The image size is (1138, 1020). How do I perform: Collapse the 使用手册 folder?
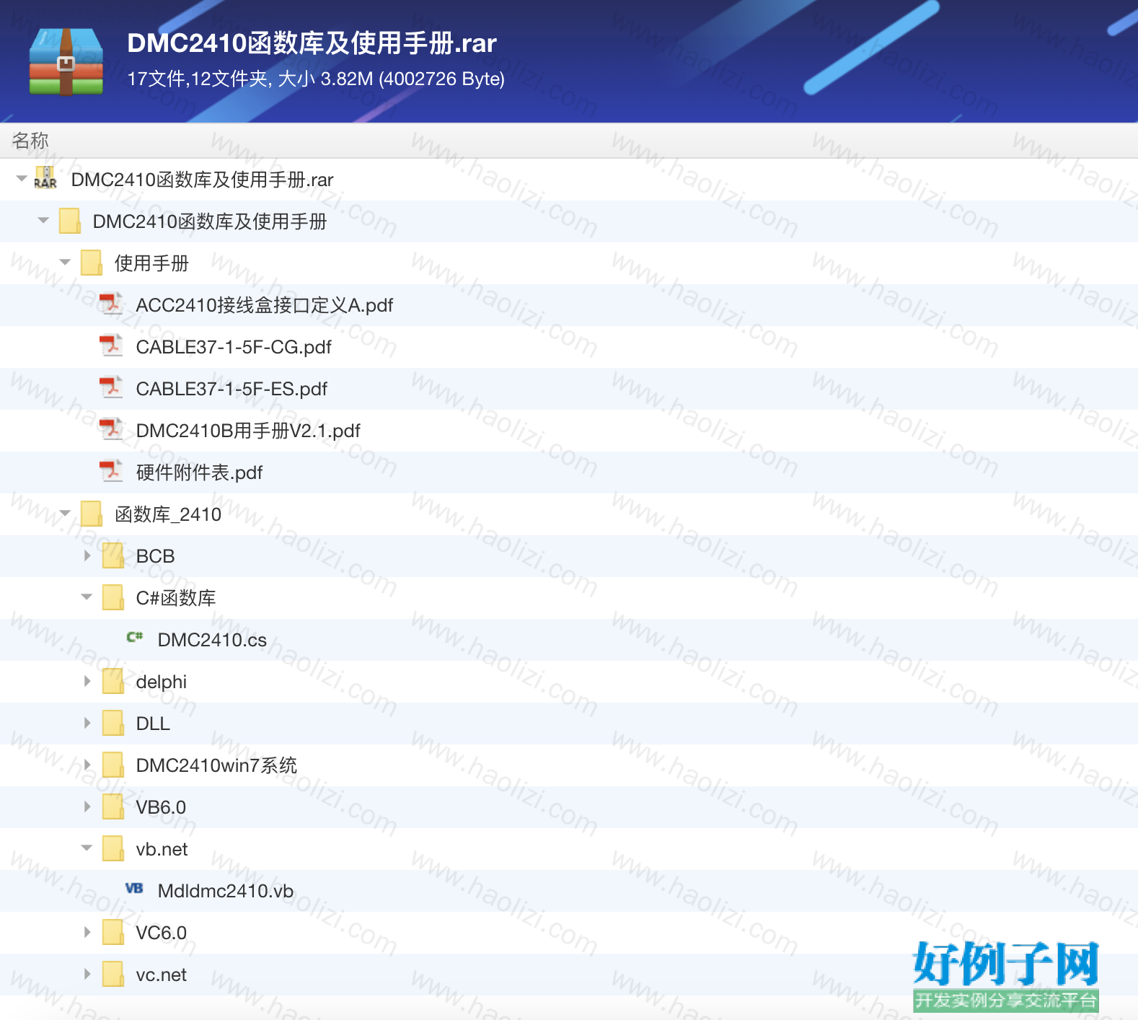(x=65, y=262)
